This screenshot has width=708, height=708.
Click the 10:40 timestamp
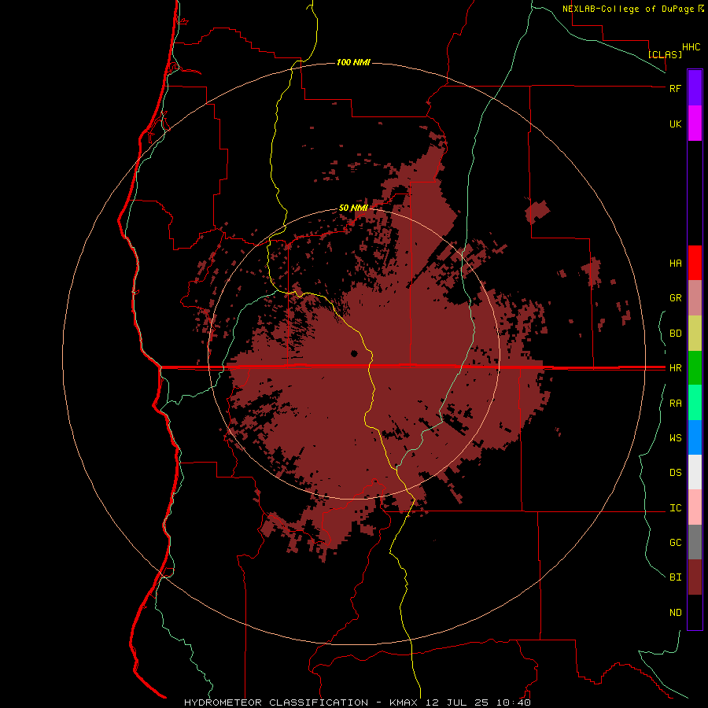point(514,702)
